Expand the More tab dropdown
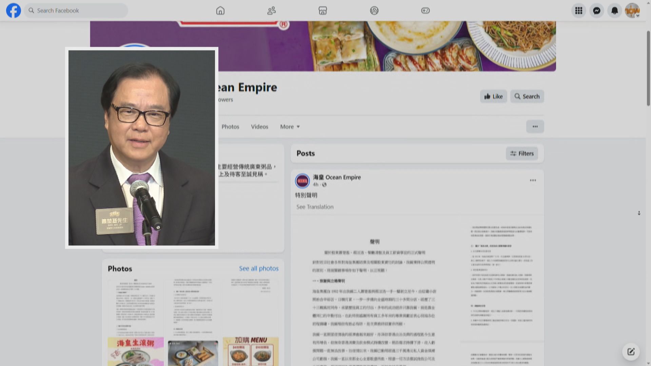 290,126
